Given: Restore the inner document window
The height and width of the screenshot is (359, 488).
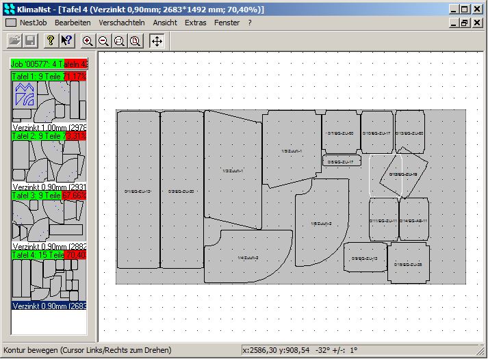Looking at the screenshot, I should pos(464,23).
